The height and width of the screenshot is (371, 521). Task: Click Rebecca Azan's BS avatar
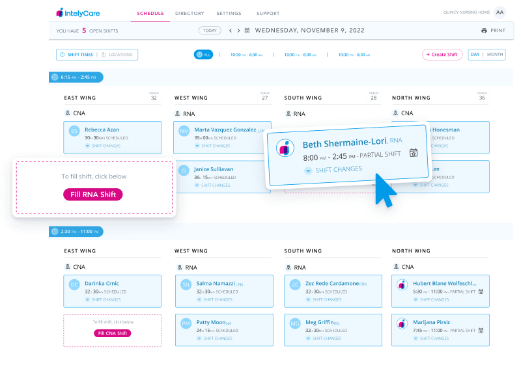tap(75, 131)
